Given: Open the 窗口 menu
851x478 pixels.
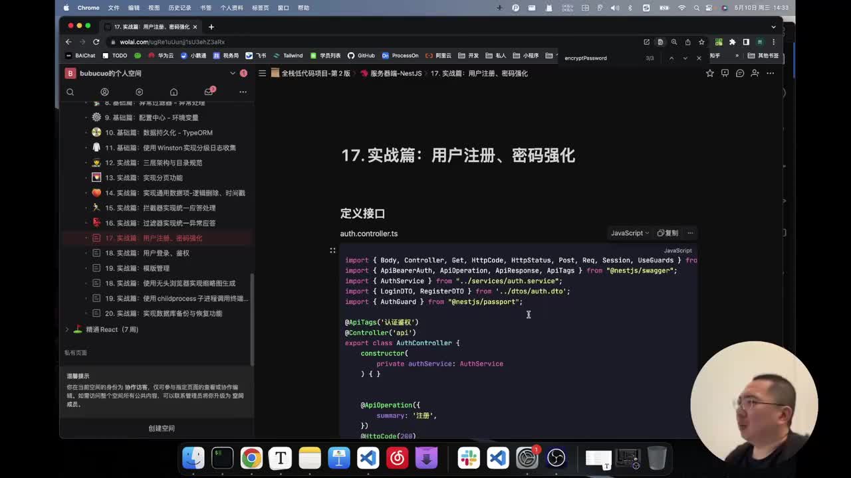Looking at the screenshot, I should pos(283,8).
